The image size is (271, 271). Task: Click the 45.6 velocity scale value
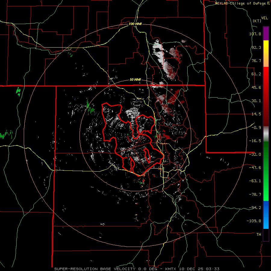256,87
